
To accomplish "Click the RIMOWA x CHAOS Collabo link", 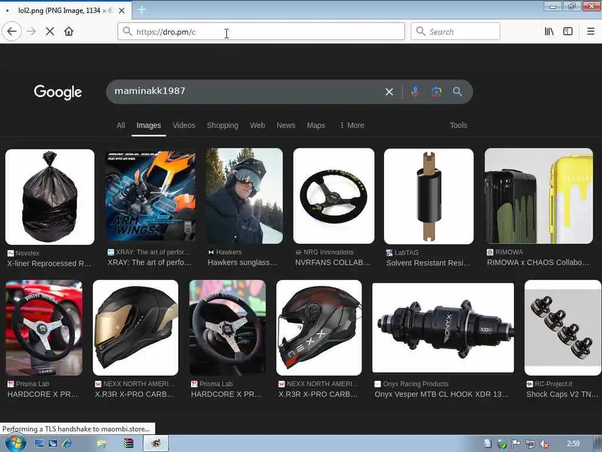I will point(538,262).
